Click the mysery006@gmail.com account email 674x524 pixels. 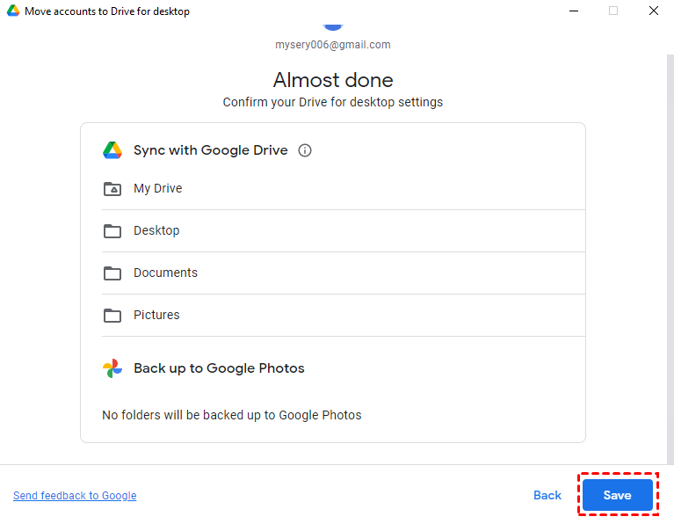coord(333,45)
